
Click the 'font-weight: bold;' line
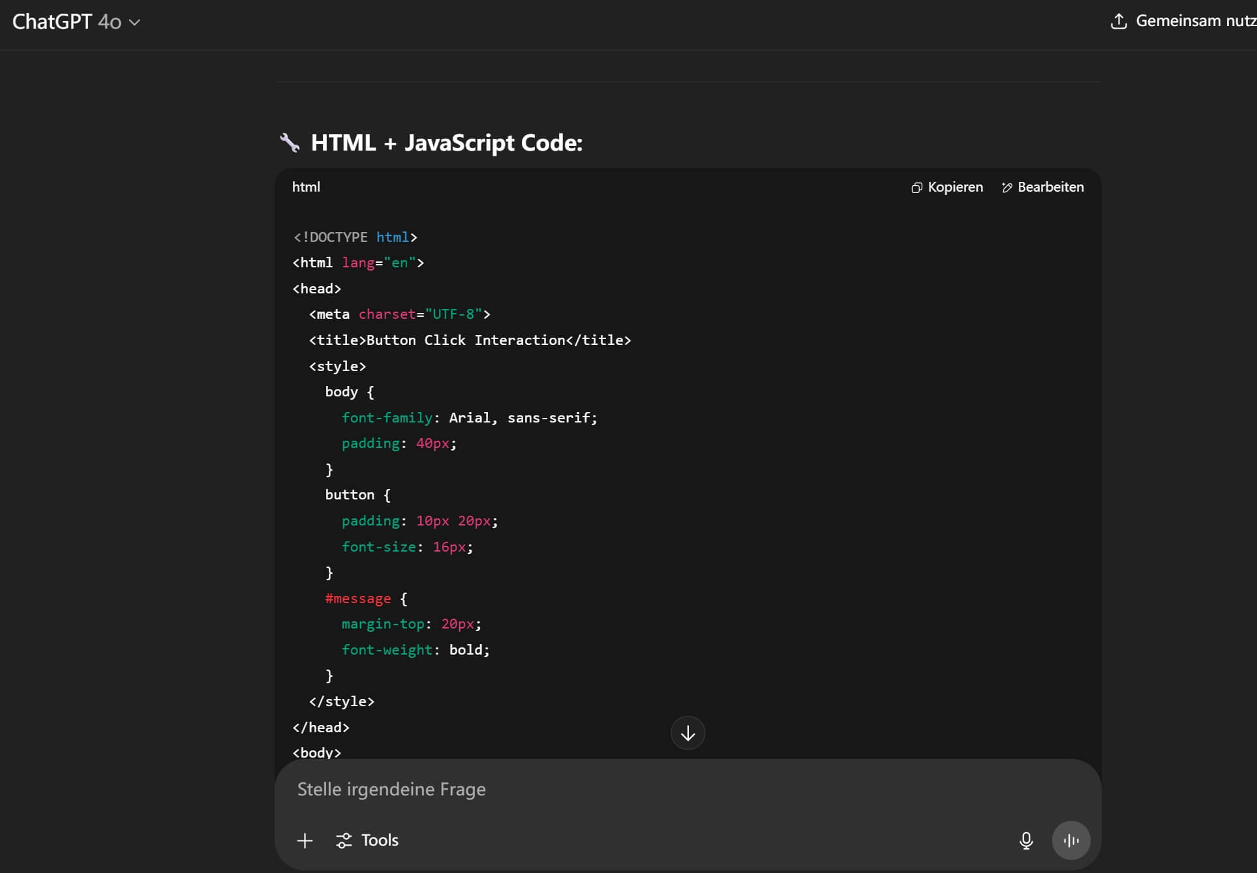click(x=416, y=650)
